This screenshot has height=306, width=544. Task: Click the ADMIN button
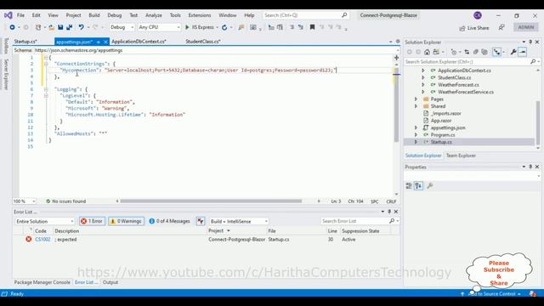(526, 27)
